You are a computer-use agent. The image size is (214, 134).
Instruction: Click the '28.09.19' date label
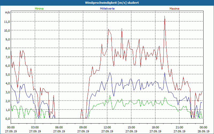(203, 131)
